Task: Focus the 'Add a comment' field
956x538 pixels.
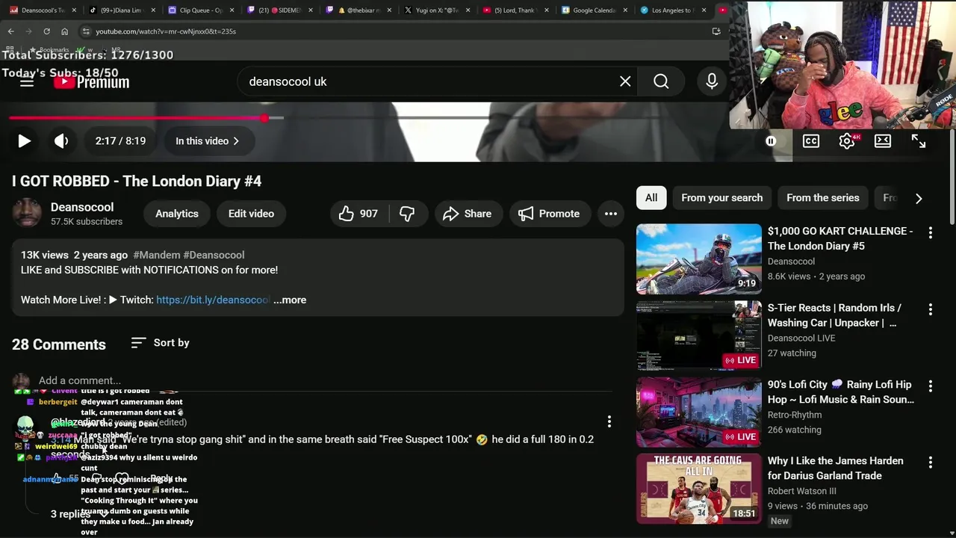Action: tap(325, 380)
